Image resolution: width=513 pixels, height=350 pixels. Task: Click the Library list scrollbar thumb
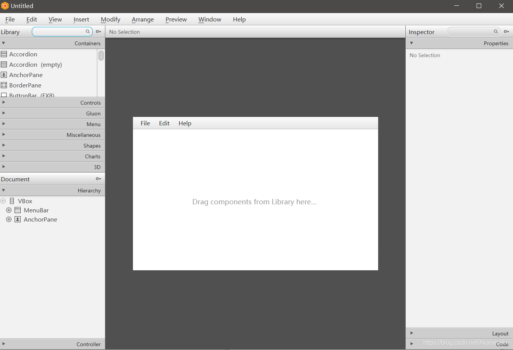point(101,56)
